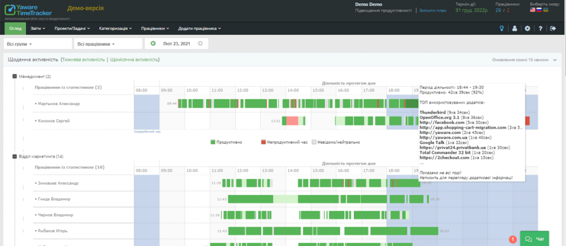Viewport: 566px width, 246px height.
Task: Open settings via the gear icon
Action: click(527, 28)
